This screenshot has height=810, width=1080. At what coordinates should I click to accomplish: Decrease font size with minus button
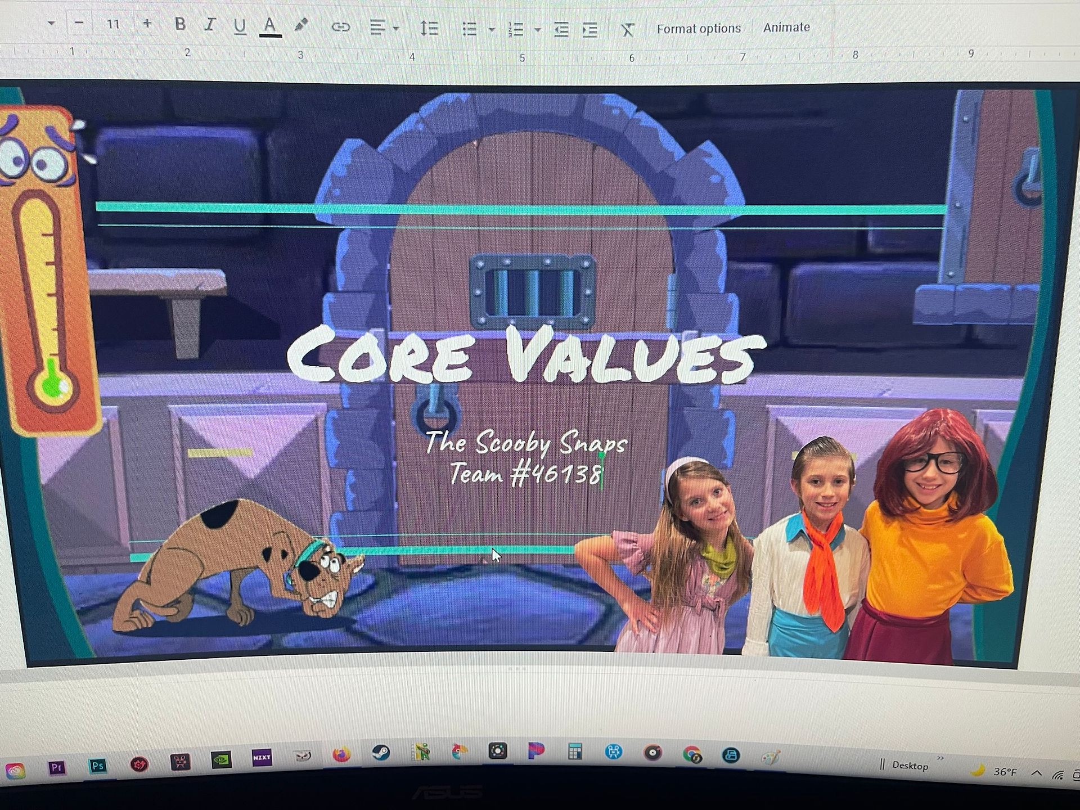coord(79,24)
